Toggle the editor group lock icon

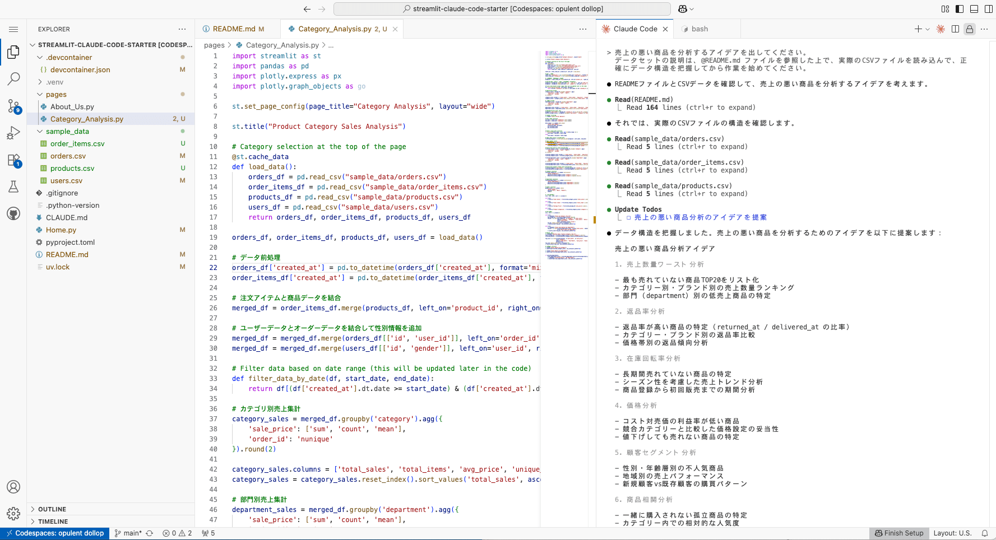(x=970, y=29)
